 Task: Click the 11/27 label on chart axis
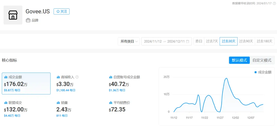[x=220, y=118]
